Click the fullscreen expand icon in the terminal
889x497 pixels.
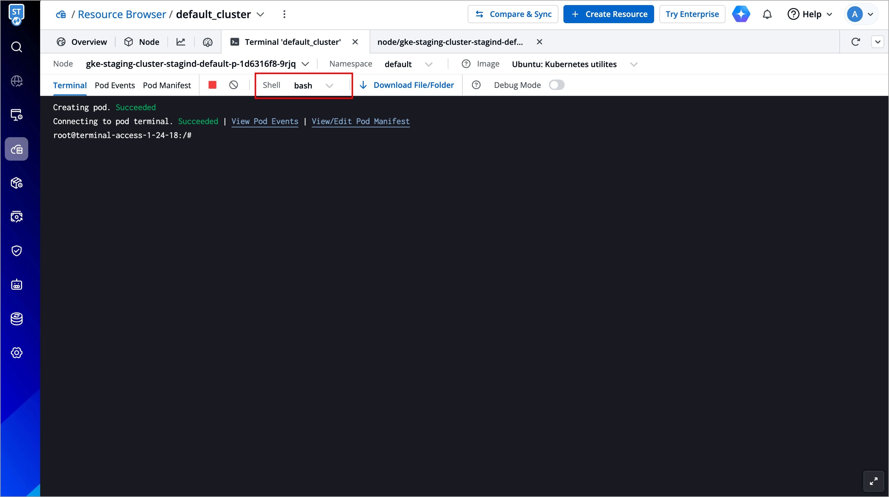[874, 481]
